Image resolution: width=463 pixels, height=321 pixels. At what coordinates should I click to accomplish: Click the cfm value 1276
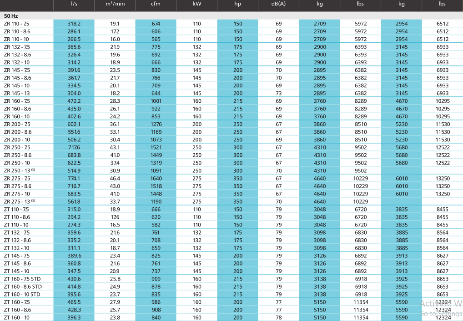[x=156, y=124]
